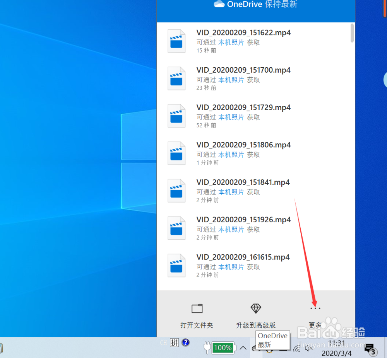Open the Wi-Fi network tray icon

click(297, 348)
